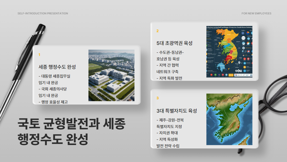Click the bullet '- 자치권 확대'

click(x=167, y=133)
